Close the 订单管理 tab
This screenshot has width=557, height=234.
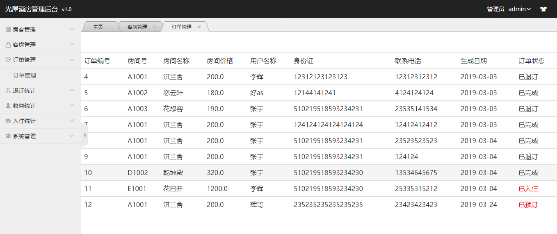click(x=199, y=27)
